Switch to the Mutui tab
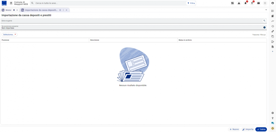Viewport: 276px width, 132px height. coord(8,10)
